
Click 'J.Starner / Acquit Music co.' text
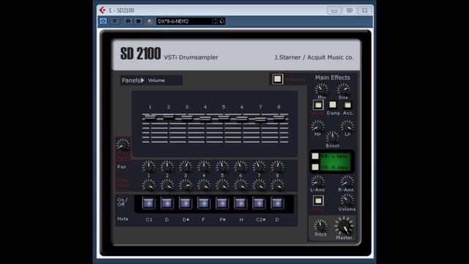point(314,57)
